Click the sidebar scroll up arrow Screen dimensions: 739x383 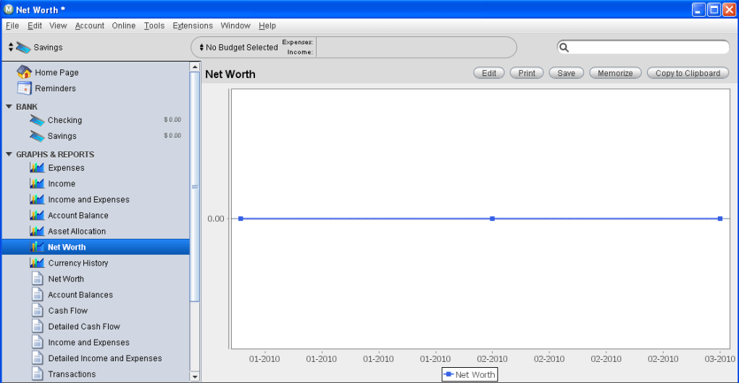(195, 67)
